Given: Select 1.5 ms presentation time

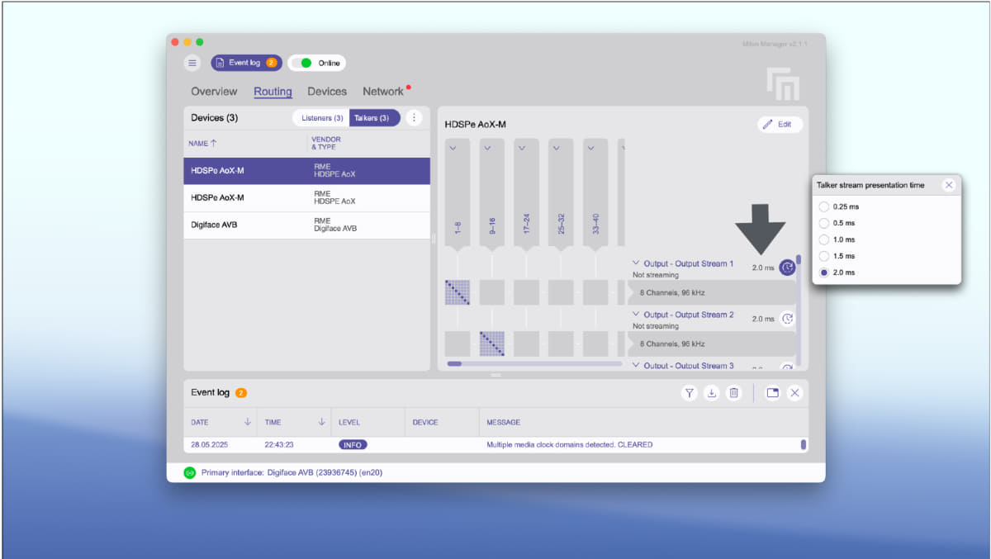Looking at the screenshot, I should pos(824,256).
